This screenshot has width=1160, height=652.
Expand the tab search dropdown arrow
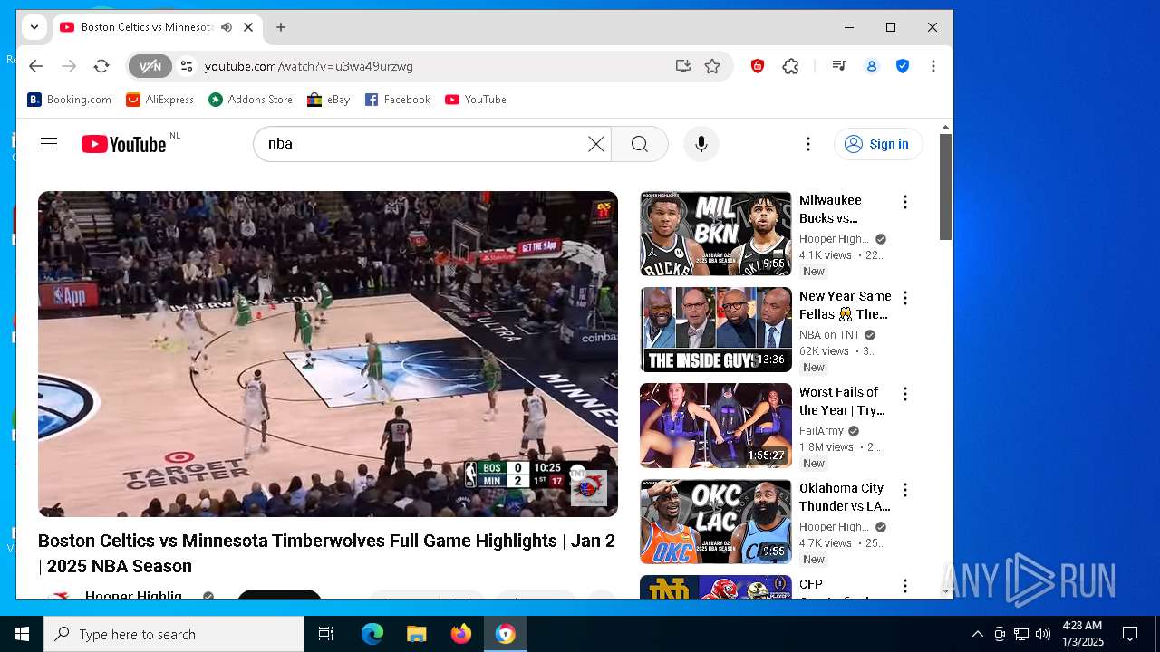pos(34,27)
